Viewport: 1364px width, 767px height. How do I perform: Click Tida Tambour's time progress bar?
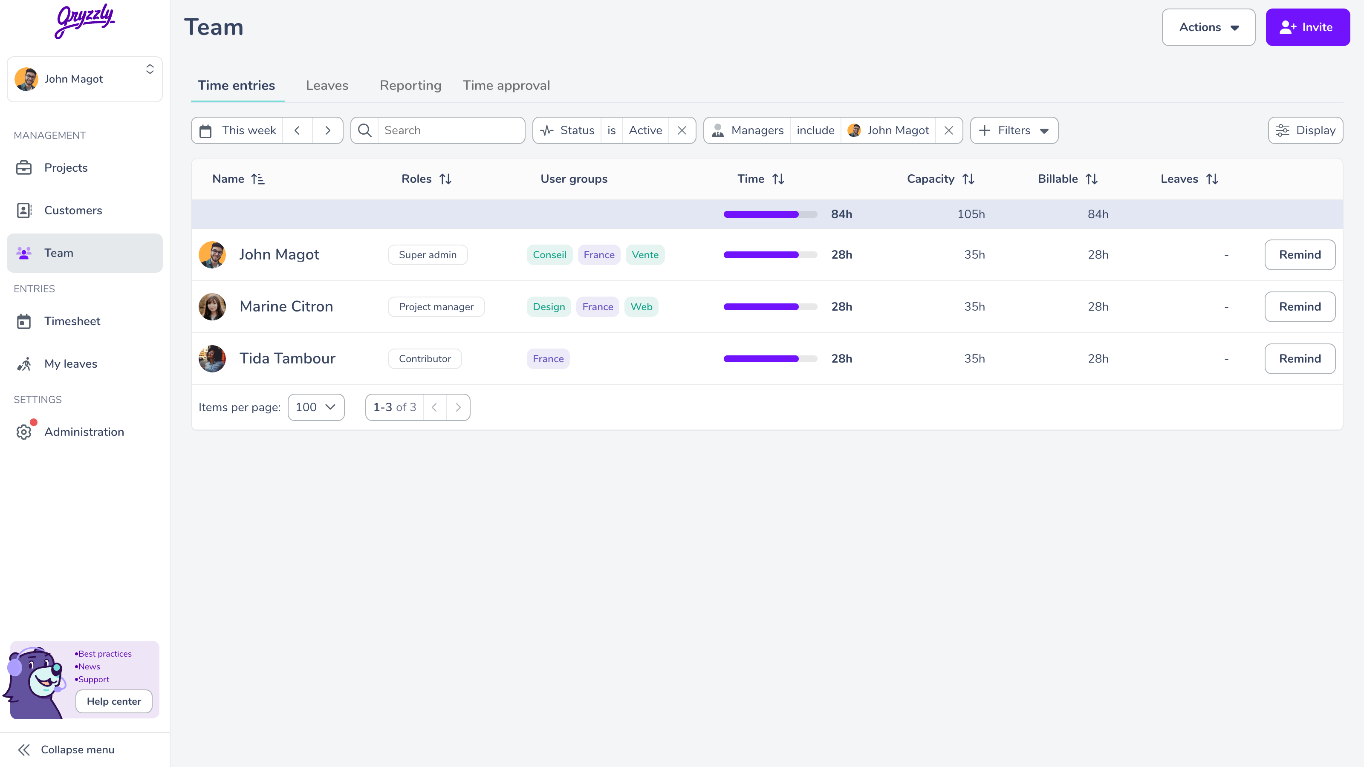click(770, 359)
